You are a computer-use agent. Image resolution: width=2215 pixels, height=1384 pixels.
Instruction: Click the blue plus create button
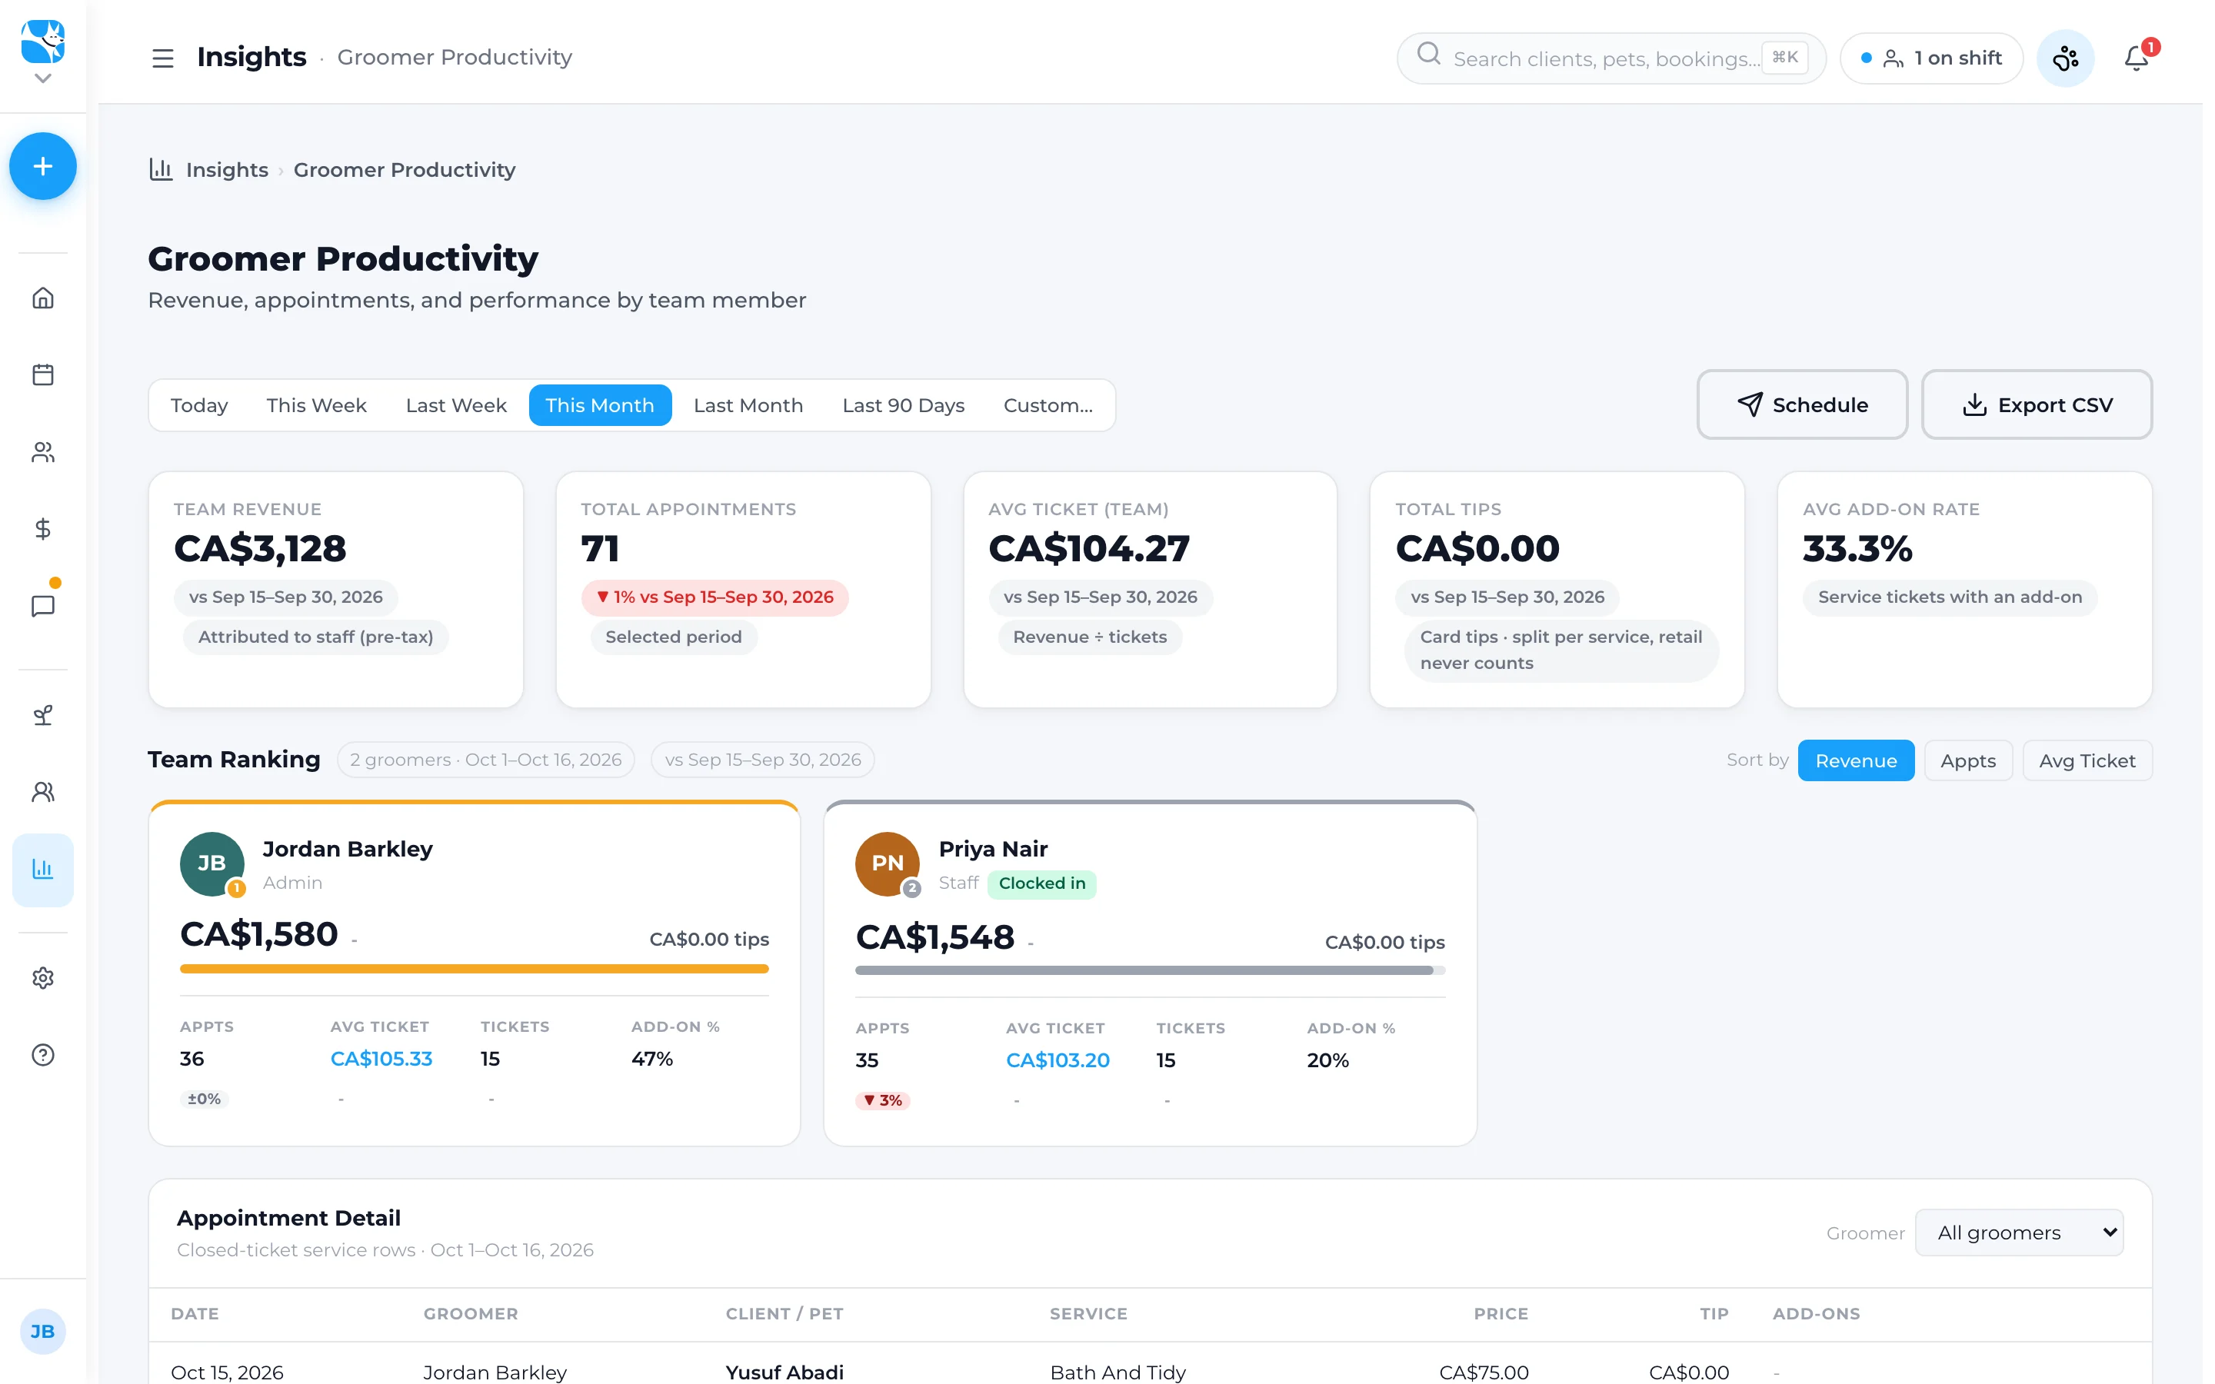tap(42, 165)
